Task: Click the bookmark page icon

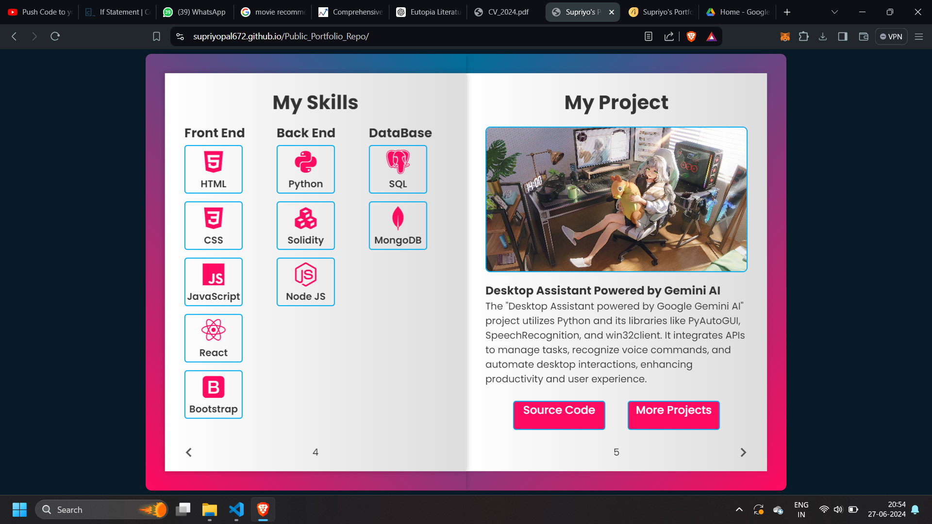Action: point(156,36)
